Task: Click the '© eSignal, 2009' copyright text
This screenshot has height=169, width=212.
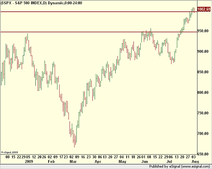Action: point(10,152)
